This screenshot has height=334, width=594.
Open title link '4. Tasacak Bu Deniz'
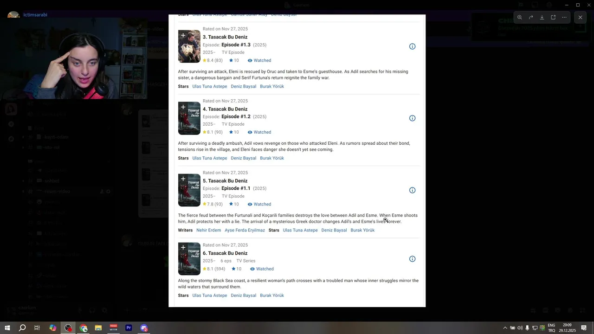point(225,109)
